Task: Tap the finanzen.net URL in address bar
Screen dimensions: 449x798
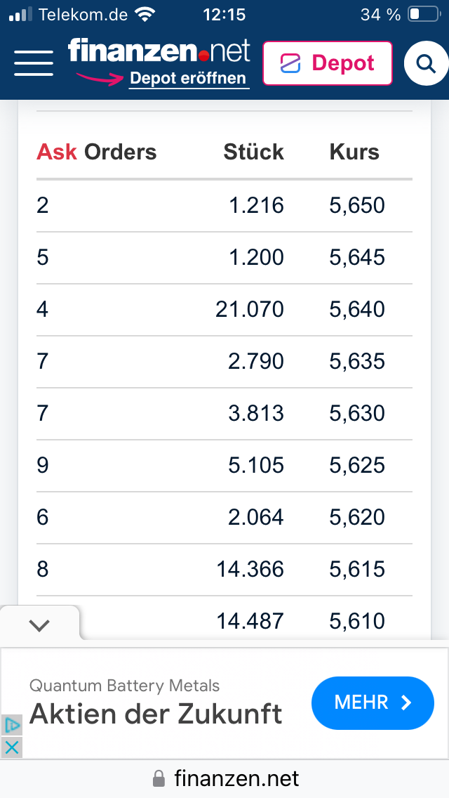Action: tap(236, 779)
